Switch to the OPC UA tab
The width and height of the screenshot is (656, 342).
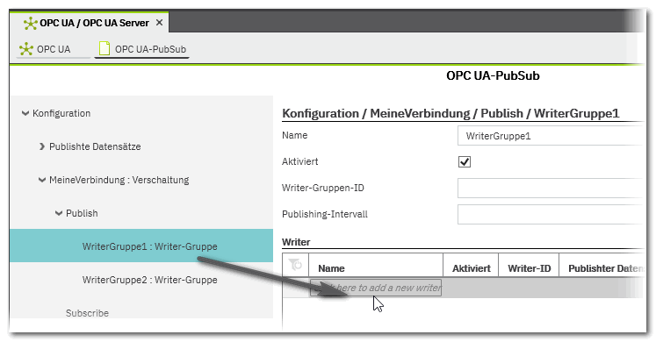click(x=46, y=49)
